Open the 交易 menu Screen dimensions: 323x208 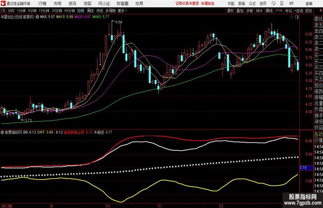(139, 3)
